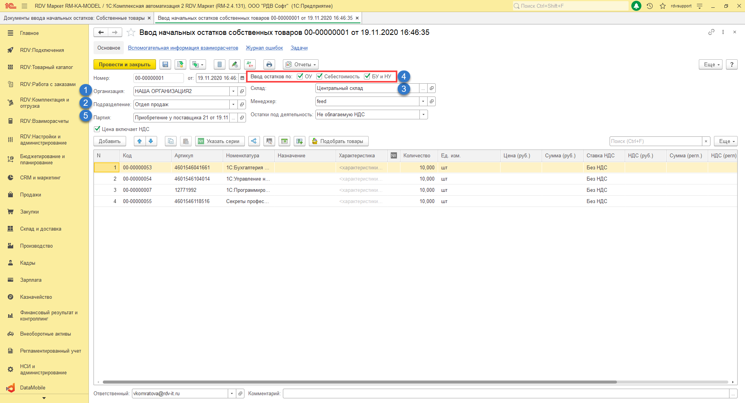Expand the Организация dropdown list
The image size is (745, 403).
click(x=233, y=91)
